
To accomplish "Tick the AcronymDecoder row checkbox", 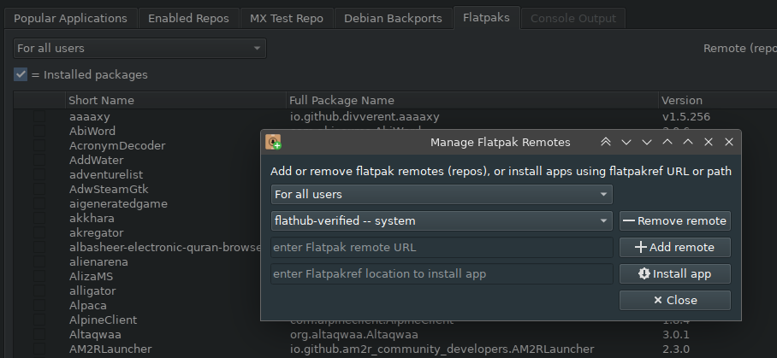I will tap(39, 146).
